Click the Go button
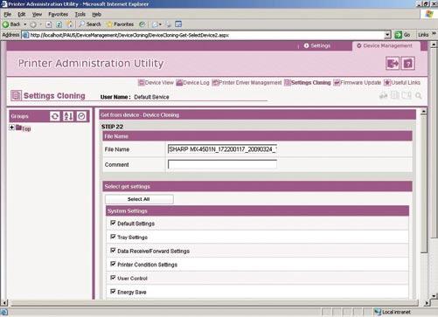Screen dimensions: 438x317 point(402,35)
